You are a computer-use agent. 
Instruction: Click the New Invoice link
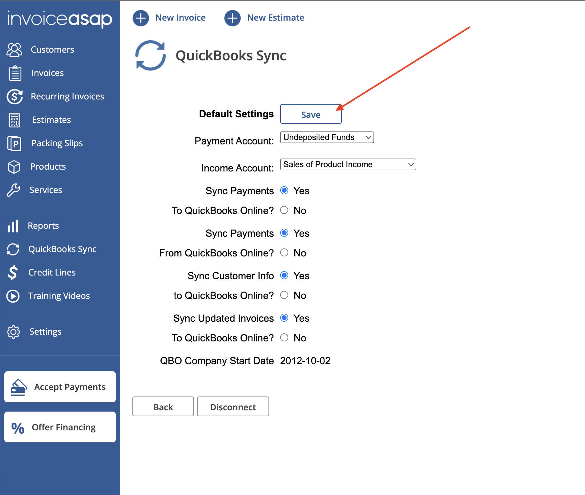pos(180,18)
